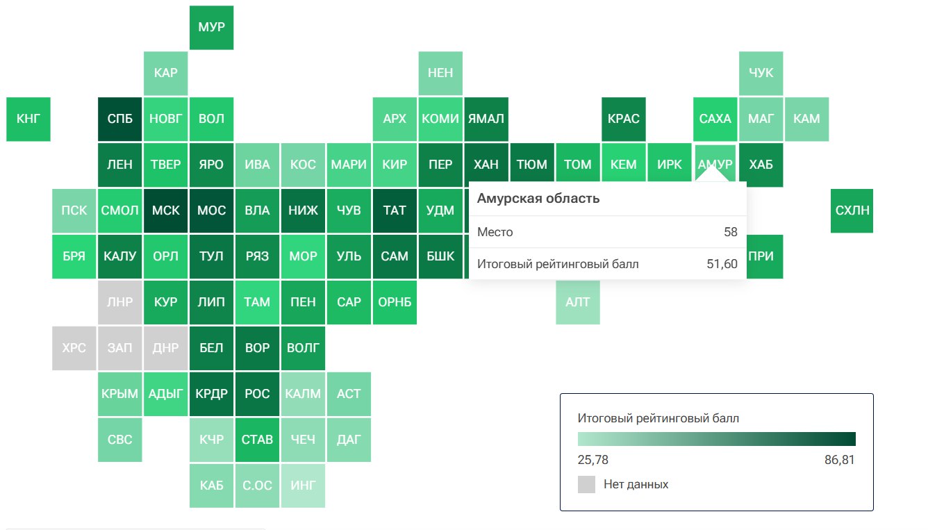The height and width of the screenshot is (530, 928).
Task: Click the gray 'Нет данных' legend swatch
Action: 586,484
